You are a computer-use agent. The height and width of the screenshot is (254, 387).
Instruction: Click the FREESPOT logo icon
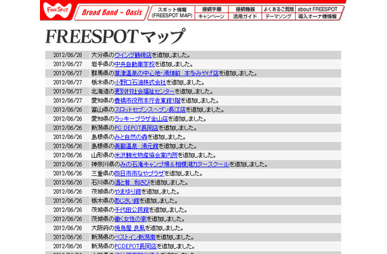click(57, 11)
